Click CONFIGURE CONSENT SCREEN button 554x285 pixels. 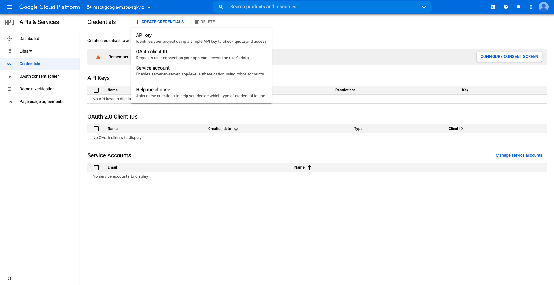click(x=509, y=57)
